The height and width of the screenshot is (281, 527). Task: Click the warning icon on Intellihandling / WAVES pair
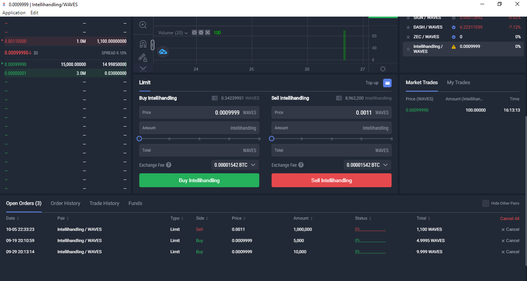pos(454,47)
